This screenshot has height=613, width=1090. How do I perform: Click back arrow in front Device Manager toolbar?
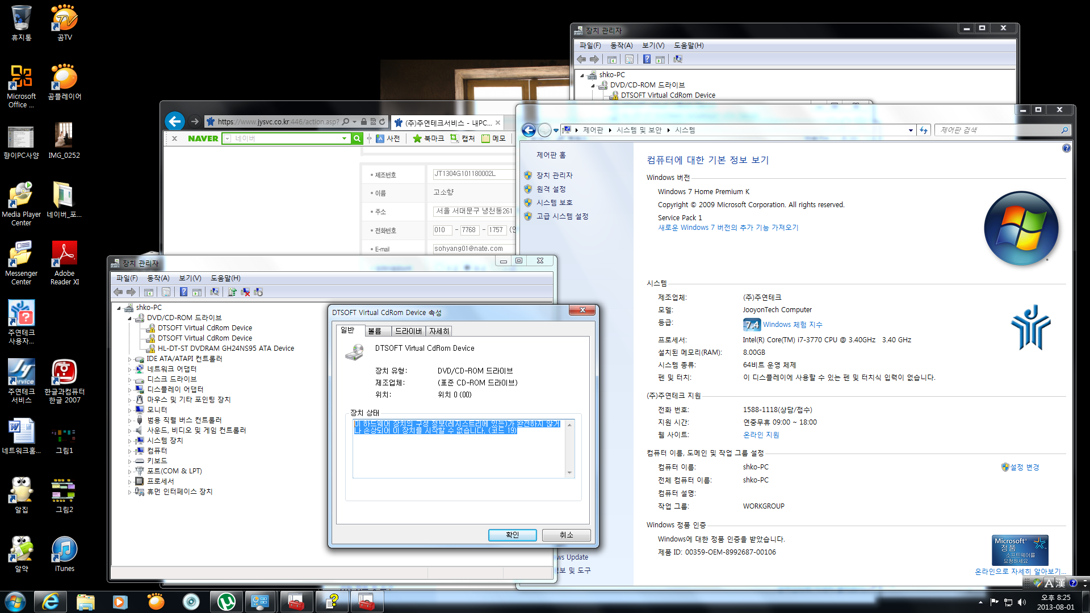(x=118, y=292)
